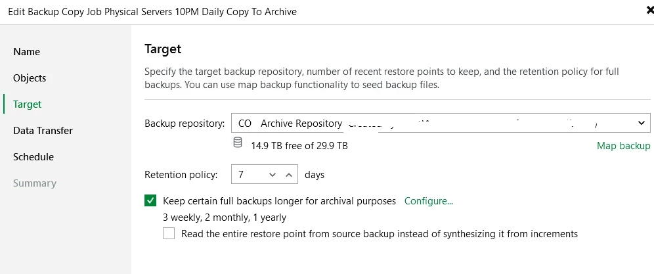
Task: Select the Target step in sidebar
Action: (28, 104)
